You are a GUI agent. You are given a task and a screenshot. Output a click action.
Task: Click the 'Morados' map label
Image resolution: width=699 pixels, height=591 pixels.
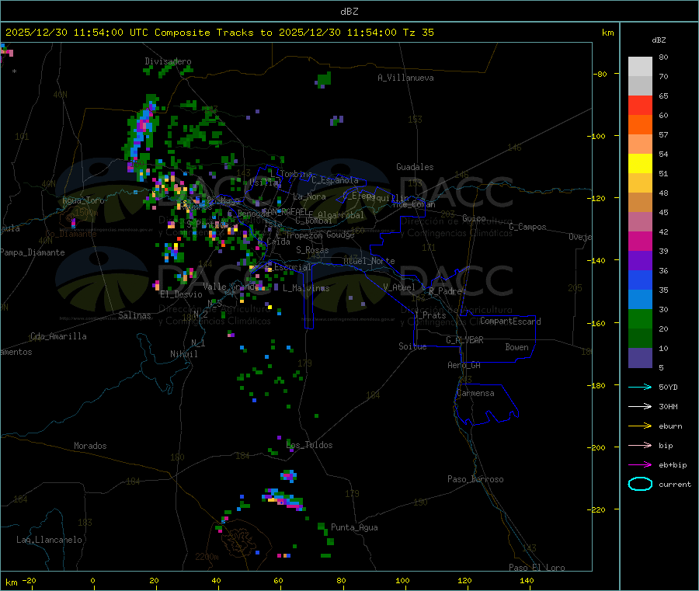click(90, 446)
